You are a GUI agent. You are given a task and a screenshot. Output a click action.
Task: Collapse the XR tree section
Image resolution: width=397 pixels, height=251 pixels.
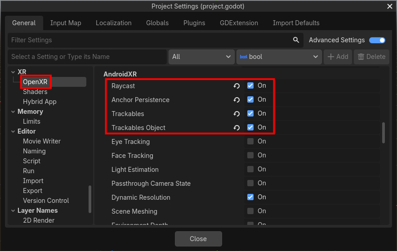(x=13, y=72)
